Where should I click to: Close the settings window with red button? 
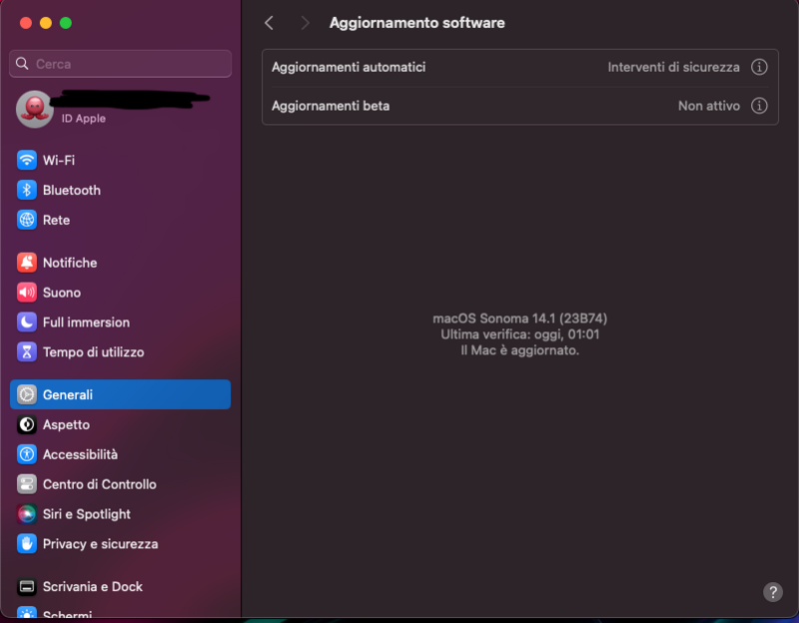26,23
